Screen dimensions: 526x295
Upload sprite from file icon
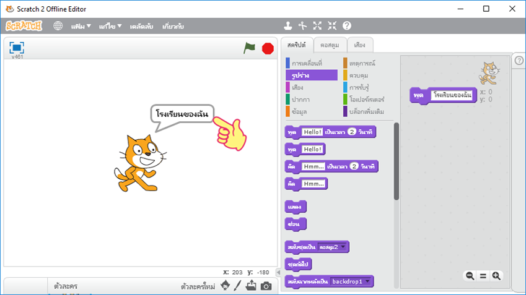251,286
